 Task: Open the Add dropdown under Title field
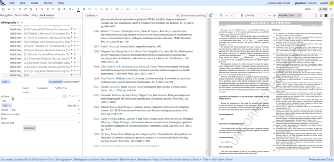6,105
